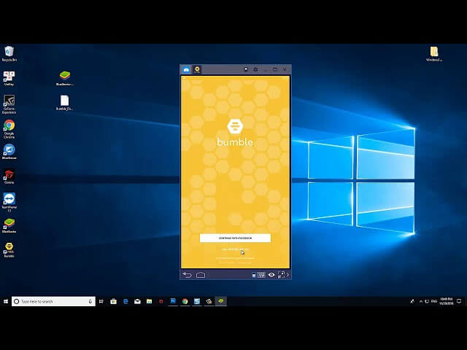
Task: Open the taskbar clock and date
Action: 447,301
